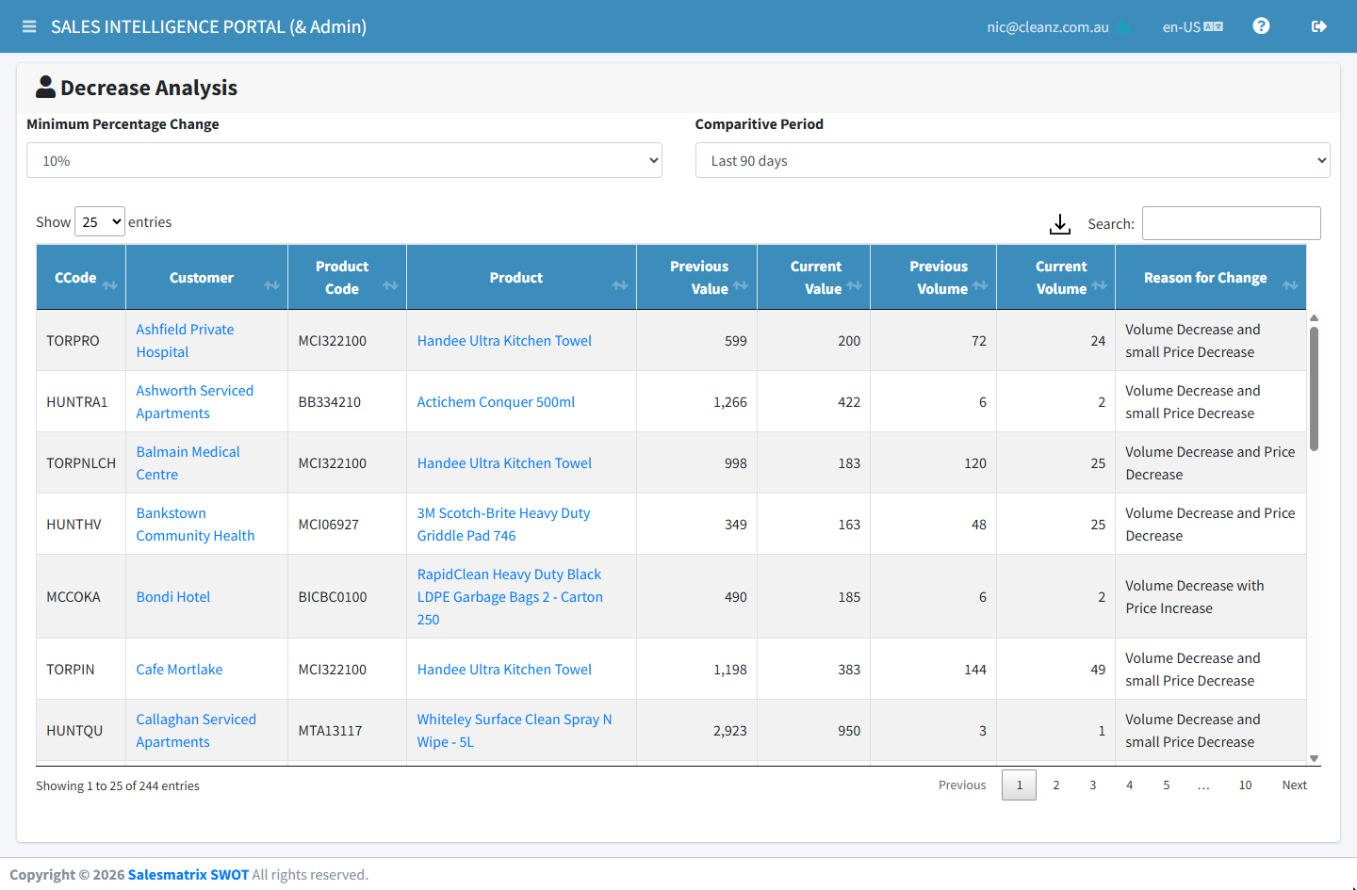Viewport: 1357px width, 890px height.
Task: Sort by Product column sort icon
Action: [620, 285]
